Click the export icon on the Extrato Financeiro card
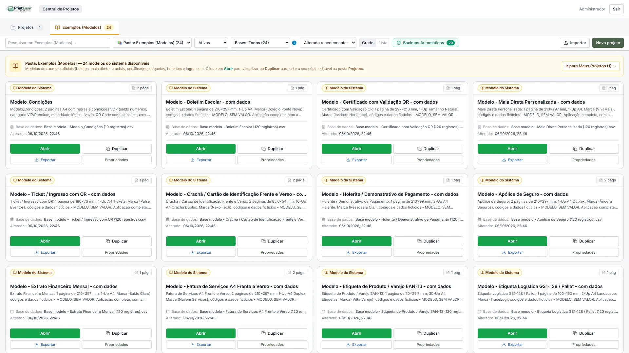629x353 pixels. point(37,345)
